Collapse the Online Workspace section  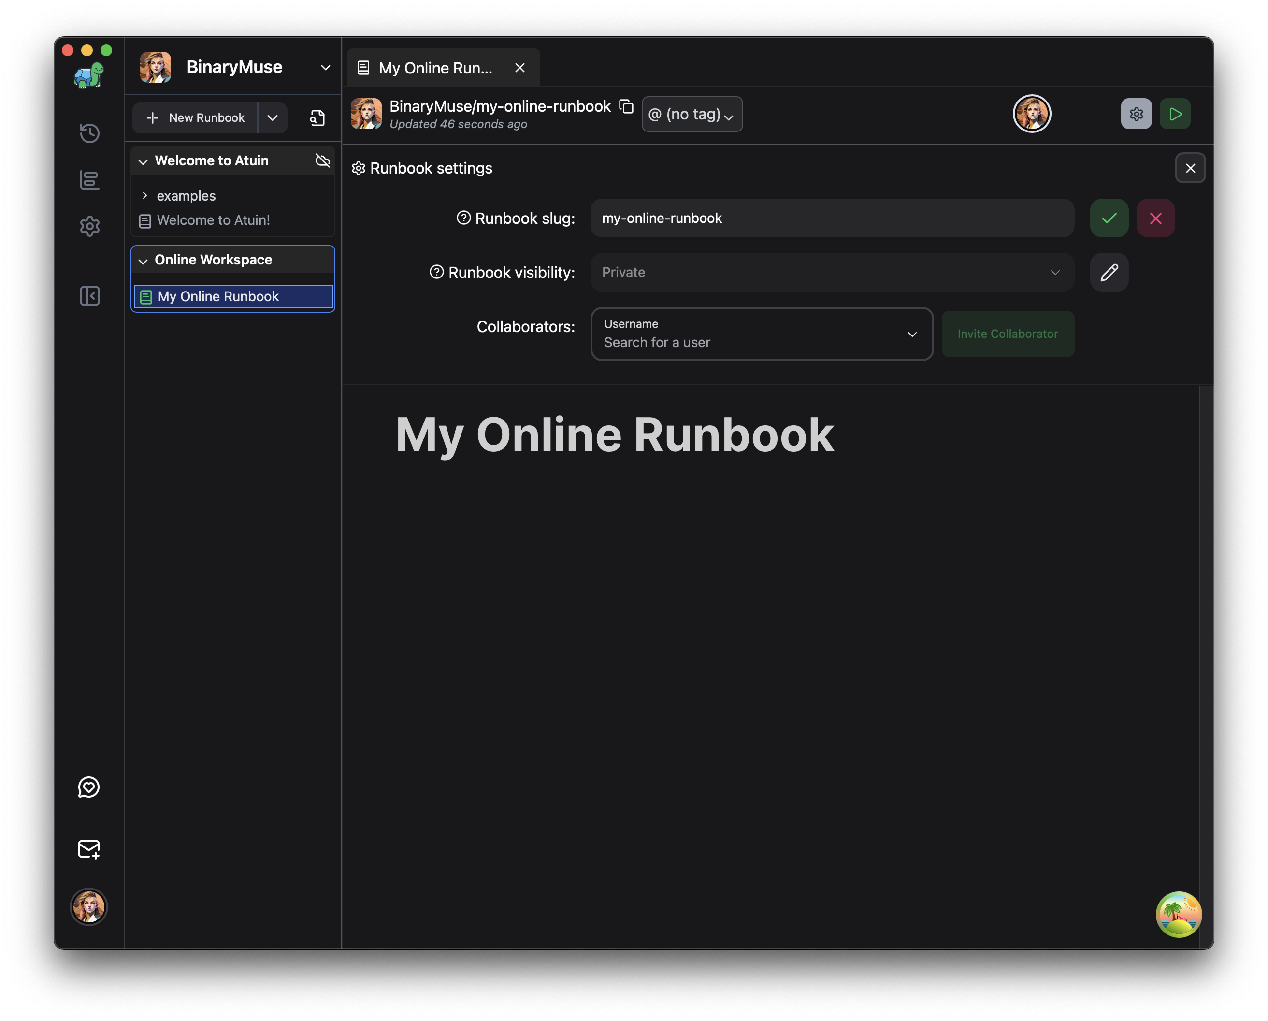pyautogui.click(x=143, y=260)
